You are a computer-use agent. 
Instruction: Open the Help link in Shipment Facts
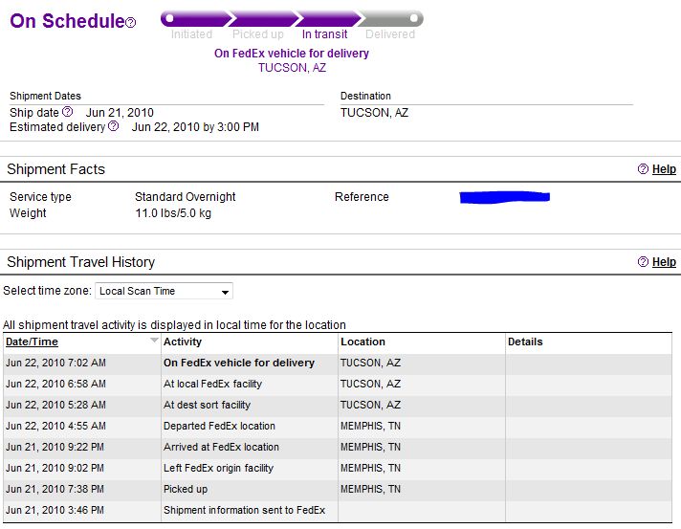(x=664, y=169)
